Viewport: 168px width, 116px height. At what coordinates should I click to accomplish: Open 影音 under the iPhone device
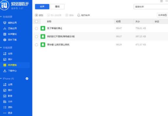pos(8,96)
